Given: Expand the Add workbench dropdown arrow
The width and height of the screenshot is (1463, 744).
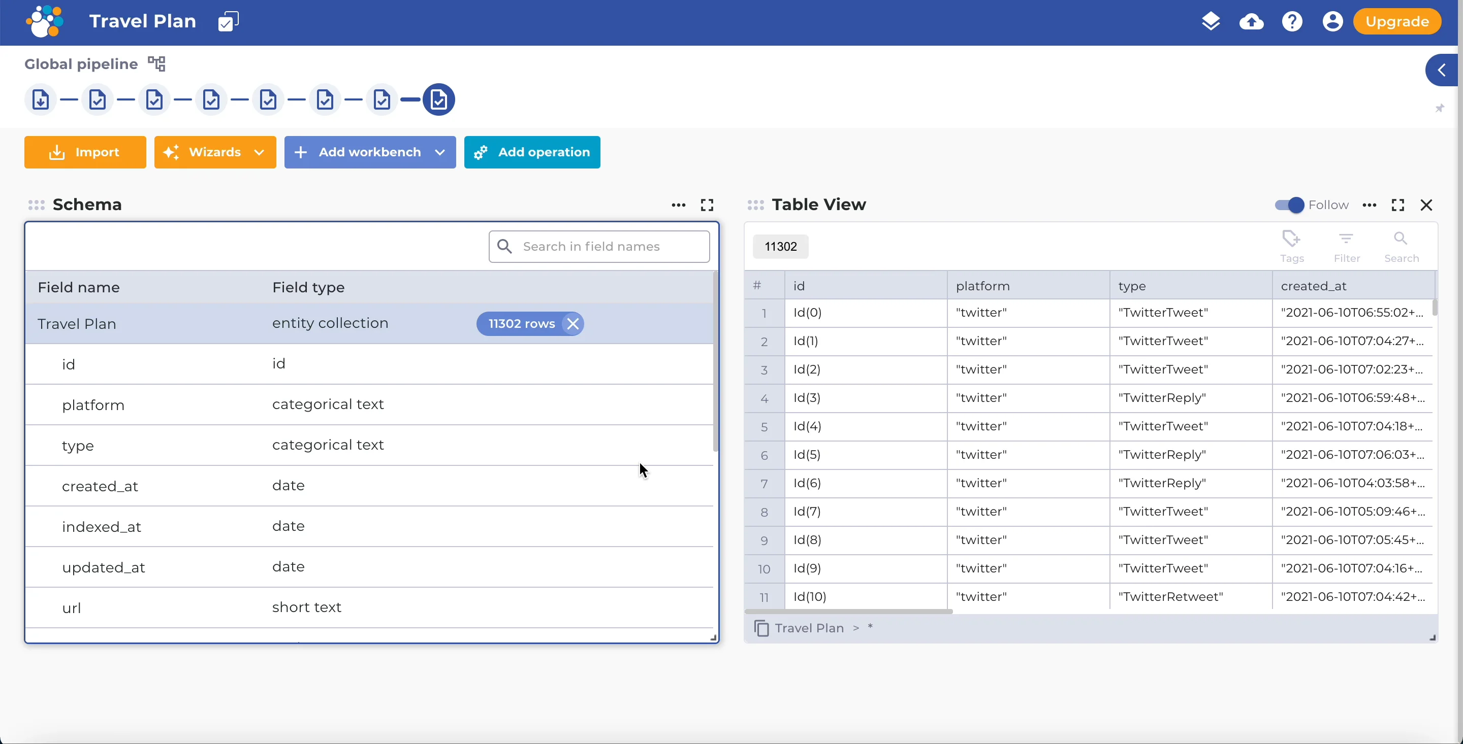Looking at the screenshot, I should [x=439, y=152].
